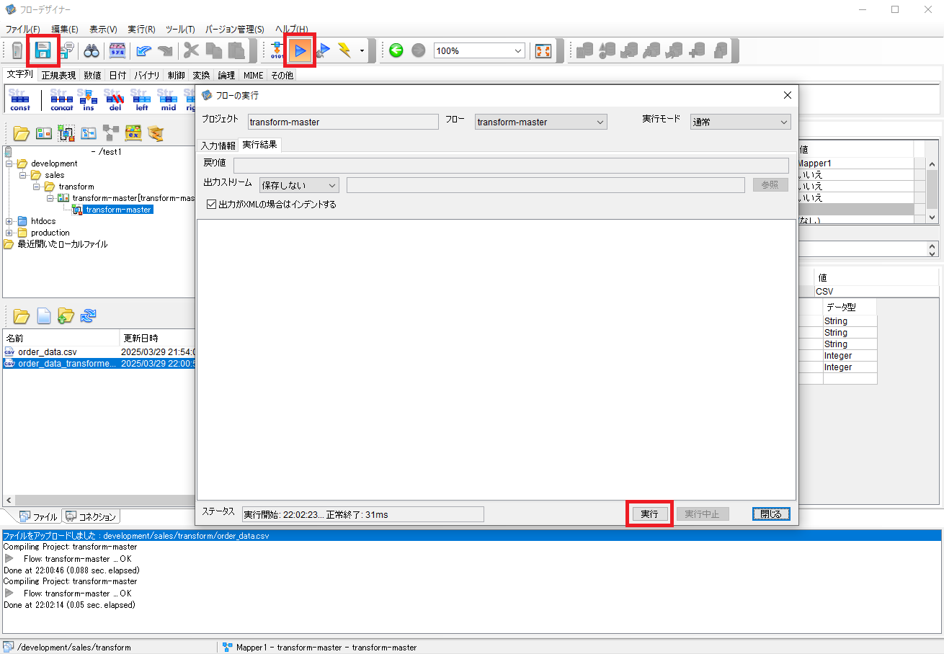
Task: Click the blue play run-flow toolbar icon
Action: [x=300, y=50]
